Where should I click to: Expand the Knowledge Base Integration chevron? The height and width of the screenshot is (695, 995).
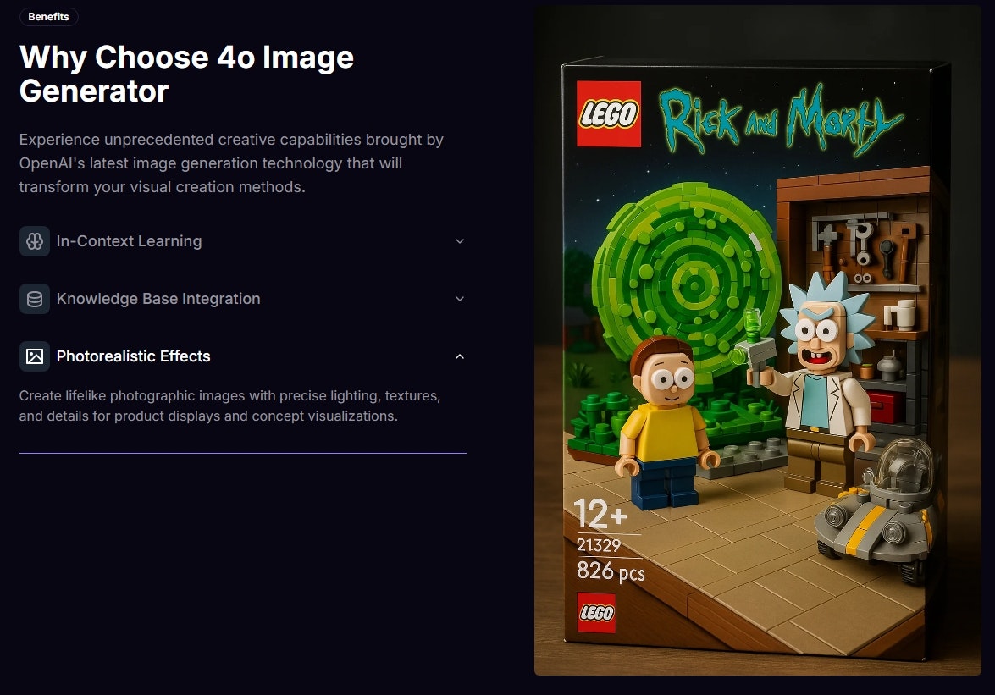click(460, 300)
